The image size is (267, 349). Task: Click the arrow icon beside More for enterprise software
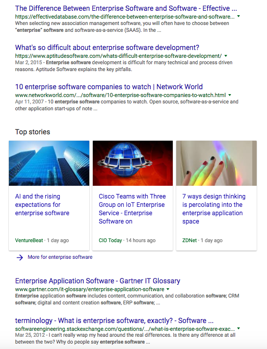coord(20,257)
